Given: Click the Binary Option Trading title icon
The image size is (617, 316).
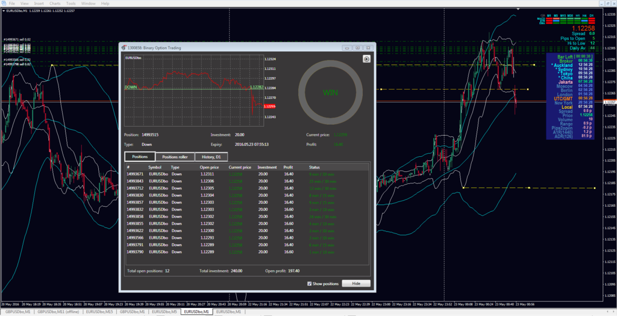Looking at the screenshot, I should 124,48.
